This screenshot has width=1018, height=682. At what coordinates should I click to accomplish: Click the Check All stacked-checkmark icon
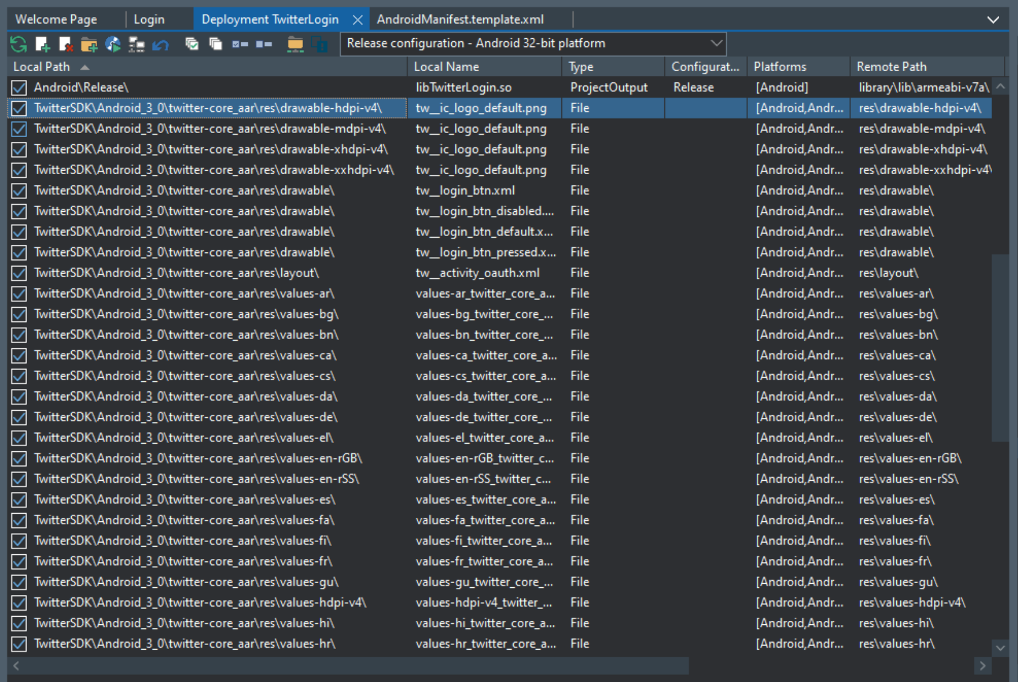192,44
